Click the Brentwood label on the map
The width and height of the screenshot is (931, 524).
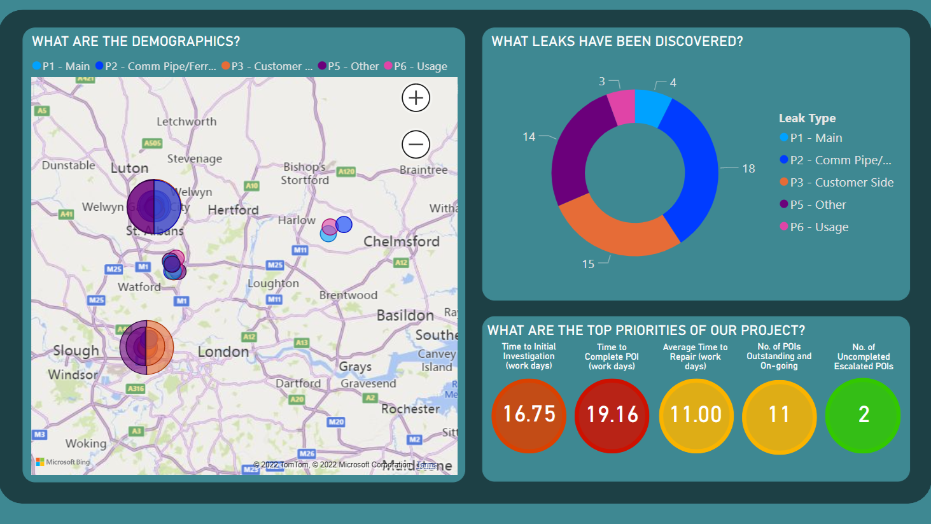point(348,295)
